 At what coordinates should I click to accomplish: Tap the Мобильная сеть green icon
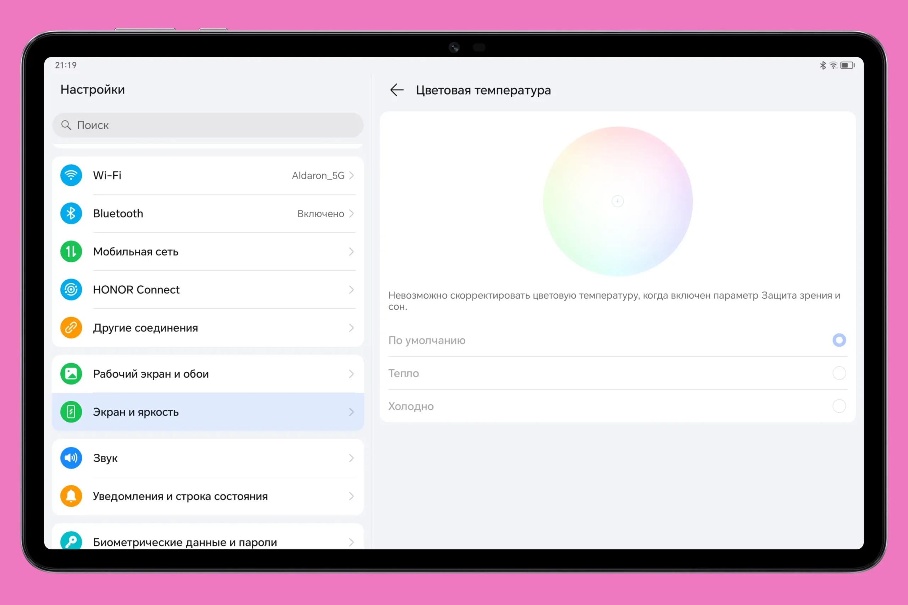(x=71, y=252)
